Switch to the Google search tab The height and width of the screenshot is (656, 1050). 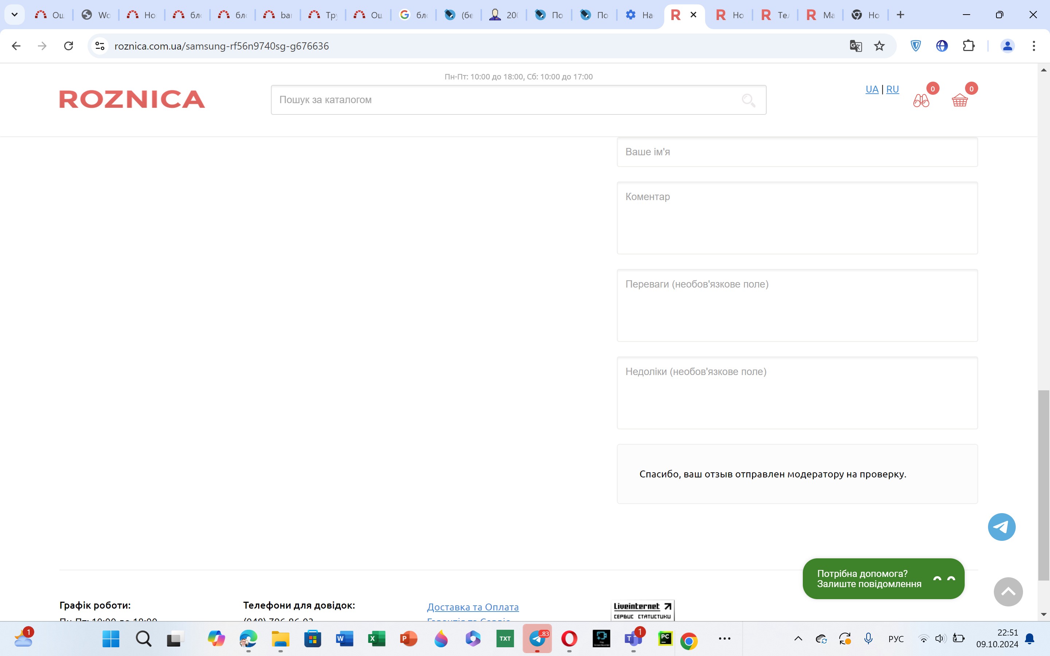point(413,15)
